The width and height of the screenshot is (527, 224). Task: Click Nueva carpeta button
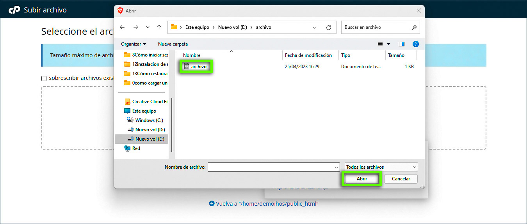(173, 44)
